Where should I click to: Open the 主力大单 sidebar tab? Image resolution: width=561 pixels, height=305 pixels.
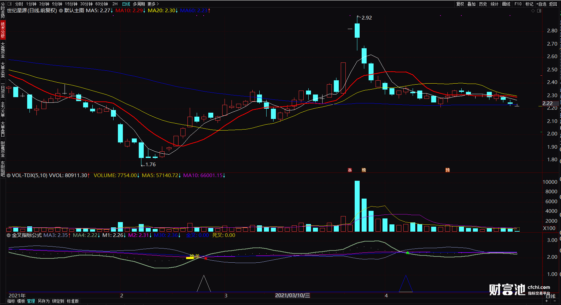(3, 109)
